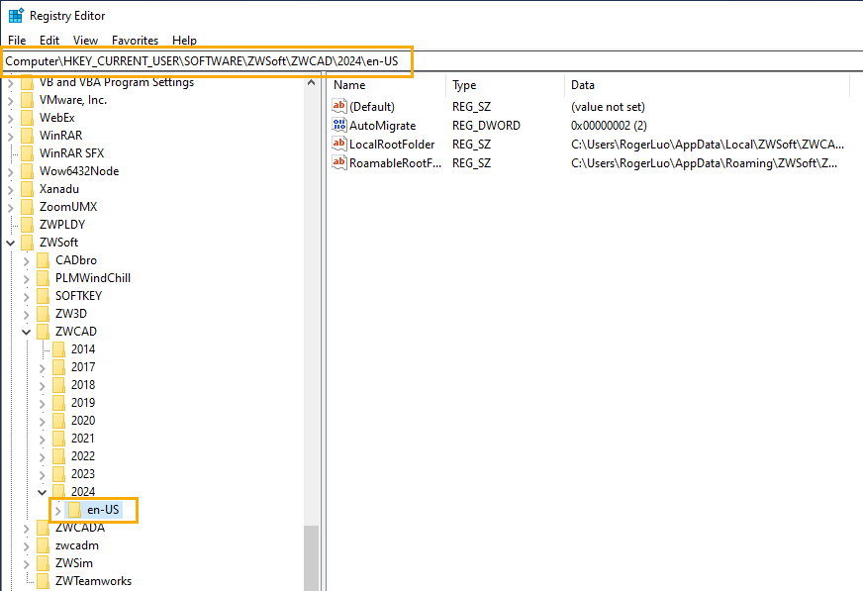The width and height of the screenshot is (863, 591).
Task: Click the ZWCAD folder icon
Action: pyautogui.click(x=43, y=332)
